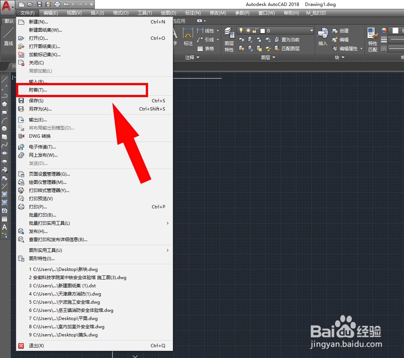Screen dimensions: 404x358
Task: Click the Open folder icon in quick access toolbar
Action: pyautogui.click(x=31, y=4)
